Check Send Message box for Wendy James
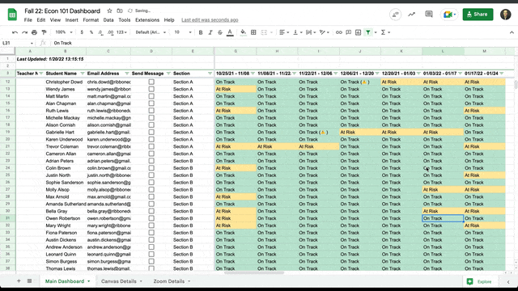This screenshot has width=518, height=291. 151,89
